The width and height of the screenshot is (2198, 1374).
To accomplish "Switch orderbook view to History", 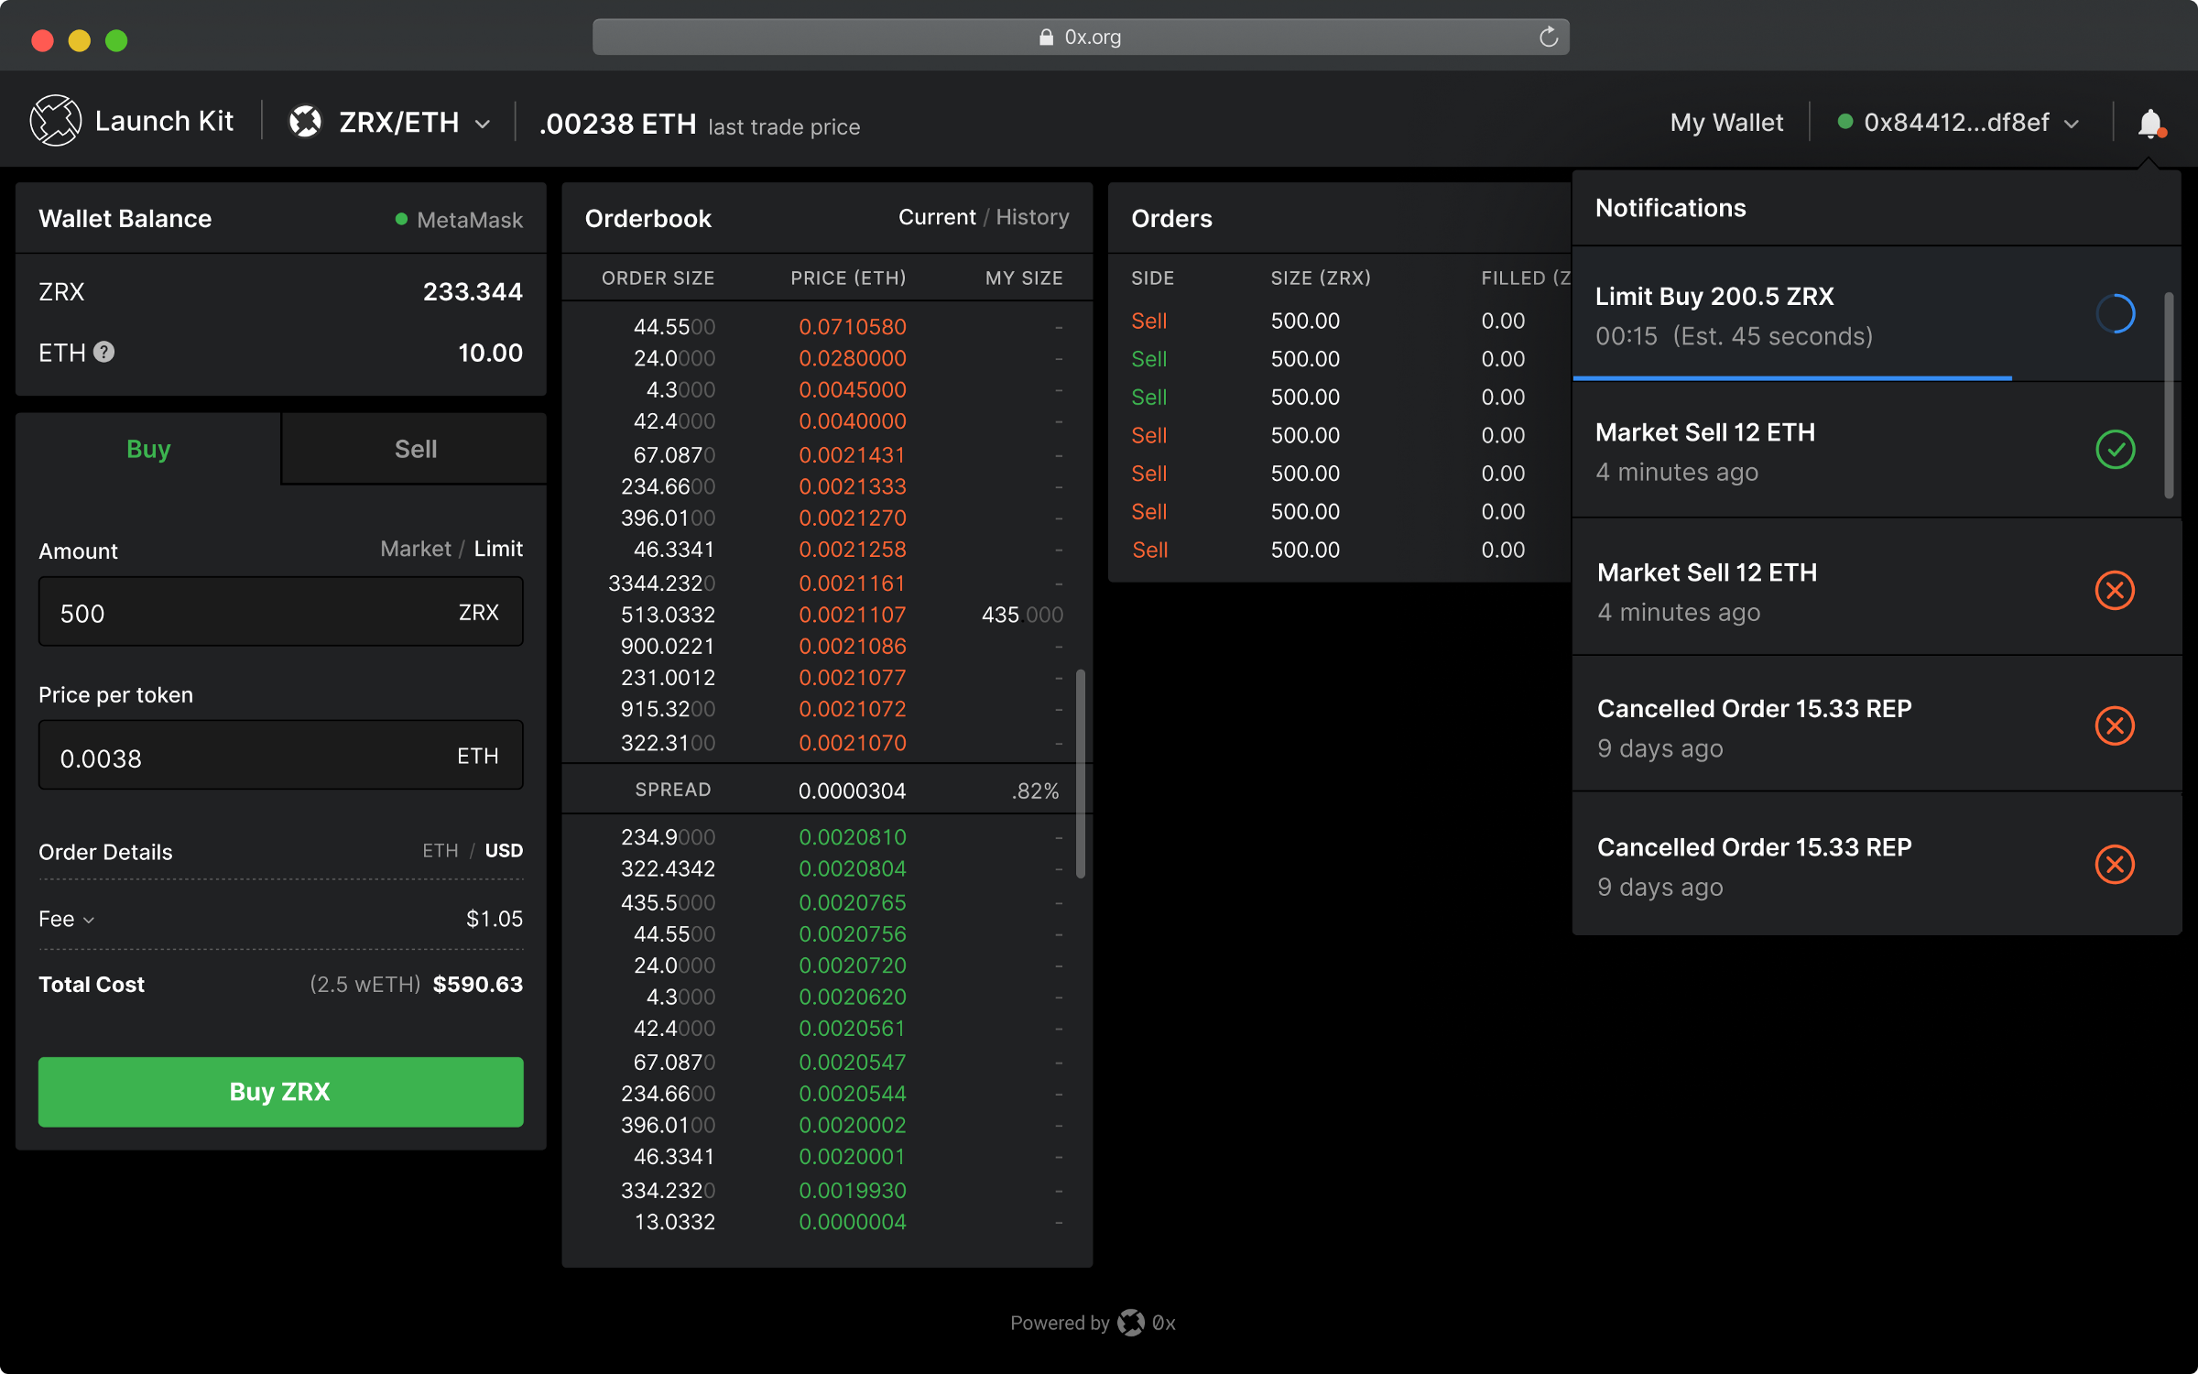I will [x=1032, y=217].
